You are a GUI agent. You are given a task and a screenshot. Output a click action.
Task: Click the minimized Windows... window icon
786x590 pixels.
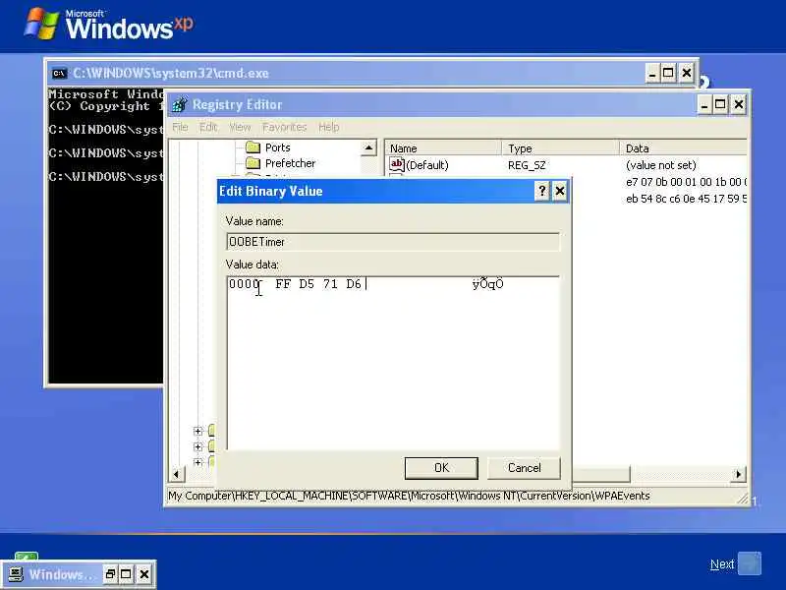[16, 574]
